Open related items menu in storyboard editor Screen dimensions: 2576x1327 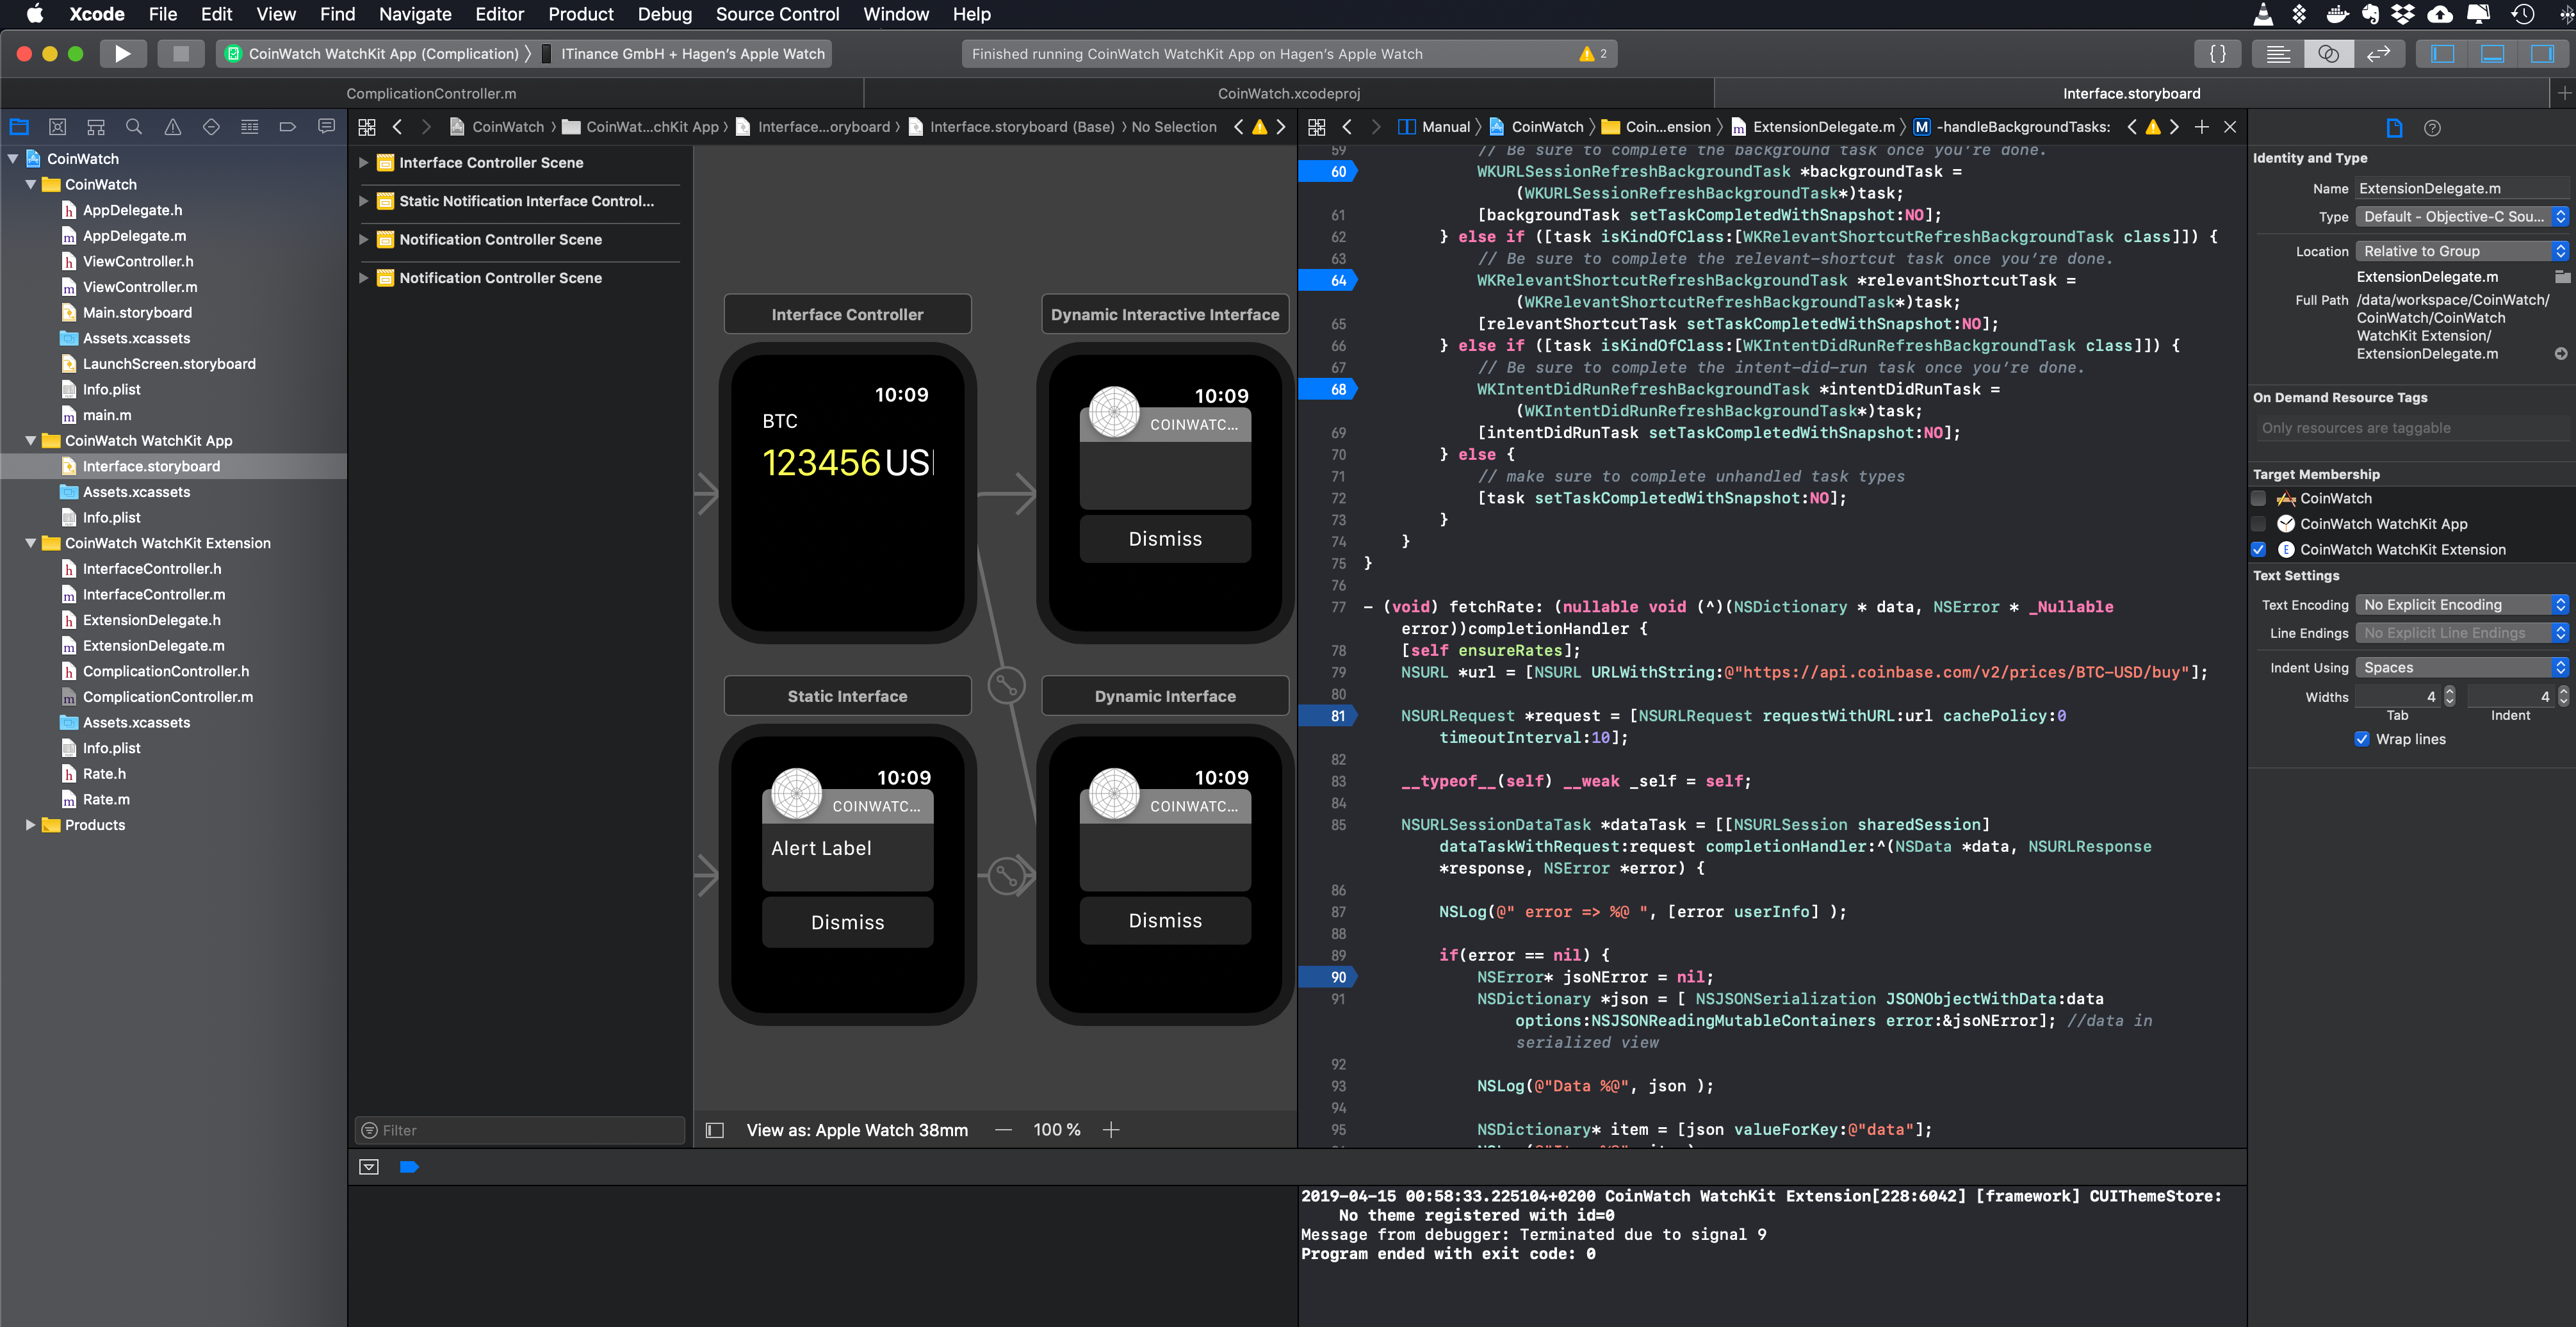(x=367, y=127)
